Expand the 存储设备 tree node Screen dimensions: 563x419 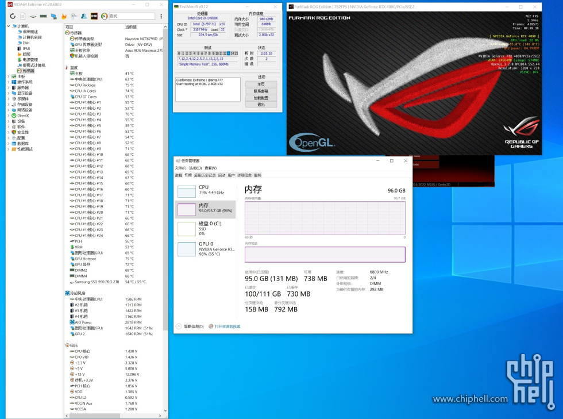[x=9, y=105]
